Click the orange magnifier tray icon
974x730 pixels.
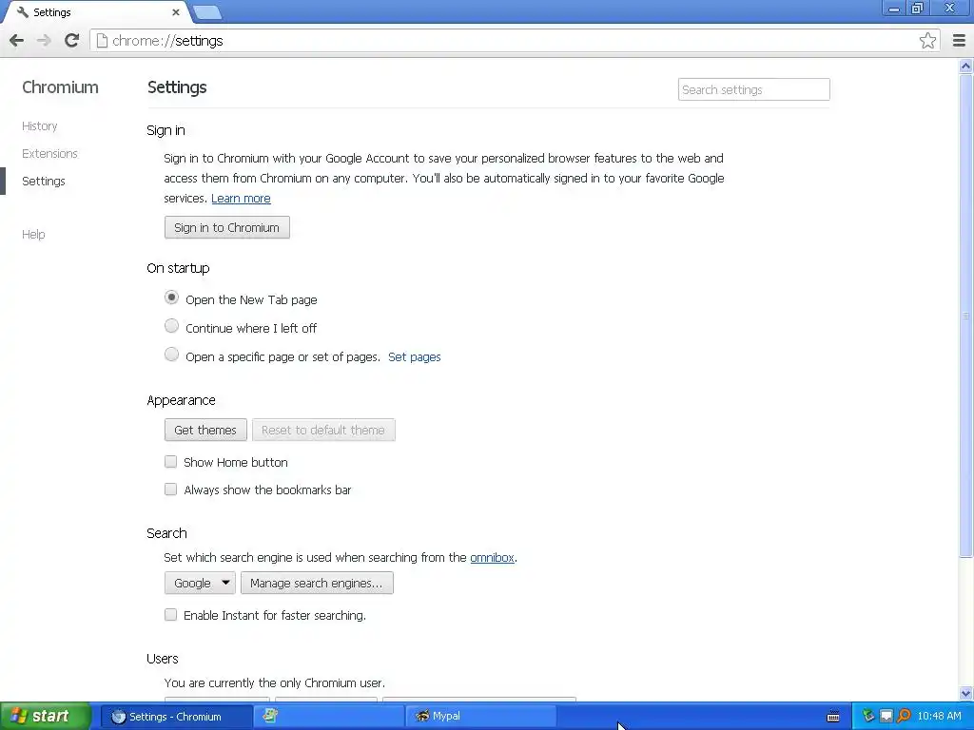904,717
